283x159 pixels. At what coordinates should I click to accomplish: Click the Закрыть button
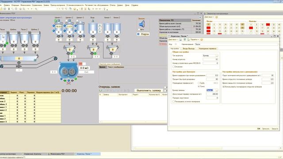click(x=275, y=129)
